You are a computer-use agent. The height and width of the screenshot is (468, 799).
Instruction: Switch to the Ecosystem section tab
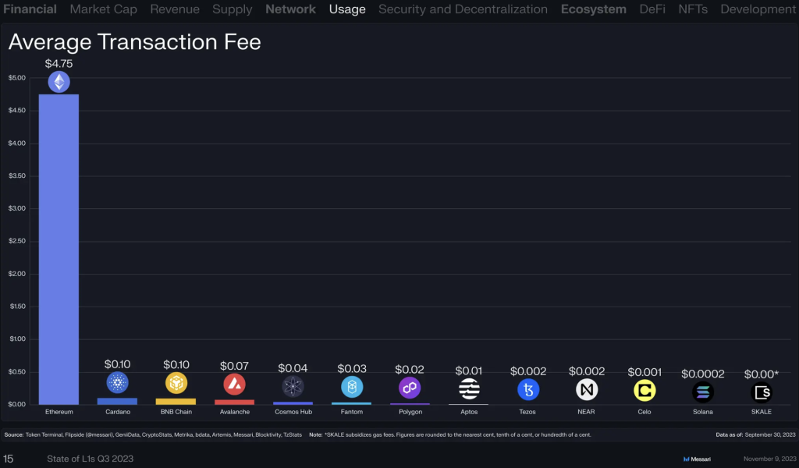[594, 9]
